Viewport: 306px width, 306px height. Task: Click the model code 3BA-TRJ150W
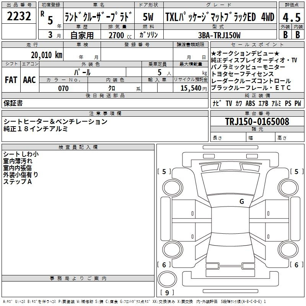pos(219,35)
